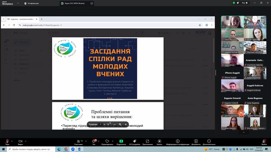Open the Приложения apps icon
Viewport: 271px width, 152px height.
(147, 142)
